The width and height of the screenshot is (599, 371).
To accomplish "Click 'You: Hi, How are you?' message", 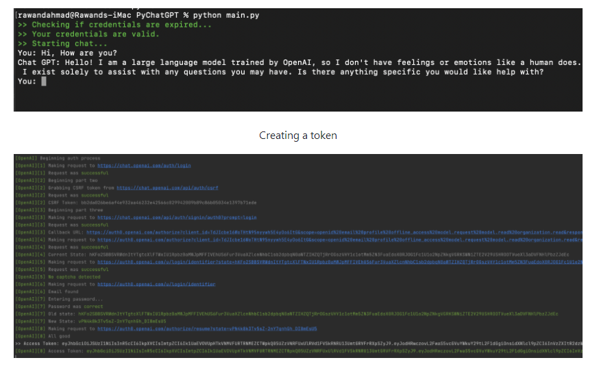I will (67, 53).
